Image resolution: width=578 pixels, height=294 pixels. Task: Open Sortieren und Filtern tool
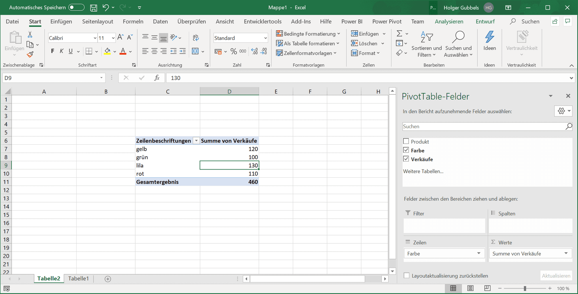427,44
